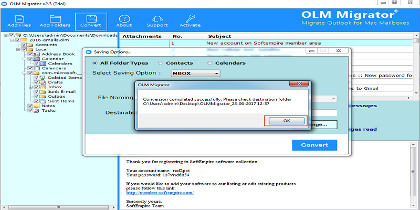Click the Destination path input field
420x210 pixels.
(x=324, y=113)
